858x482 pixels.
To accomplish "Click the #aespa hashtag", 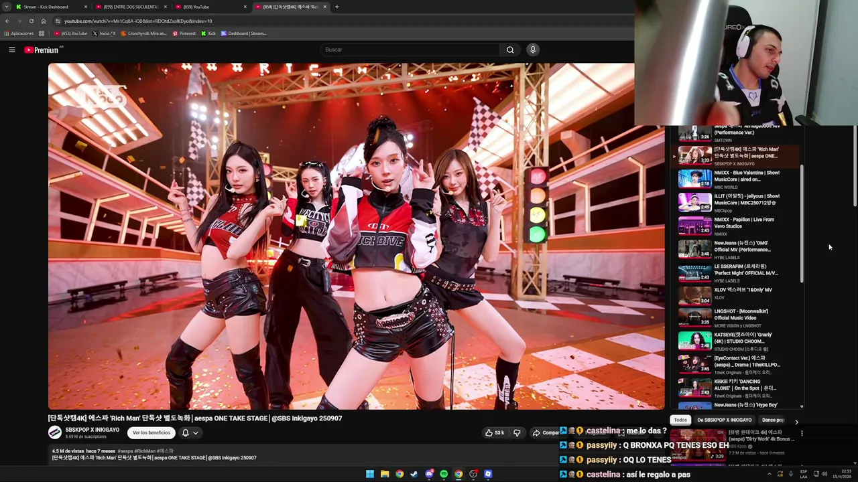I will (x=125, y=451).
